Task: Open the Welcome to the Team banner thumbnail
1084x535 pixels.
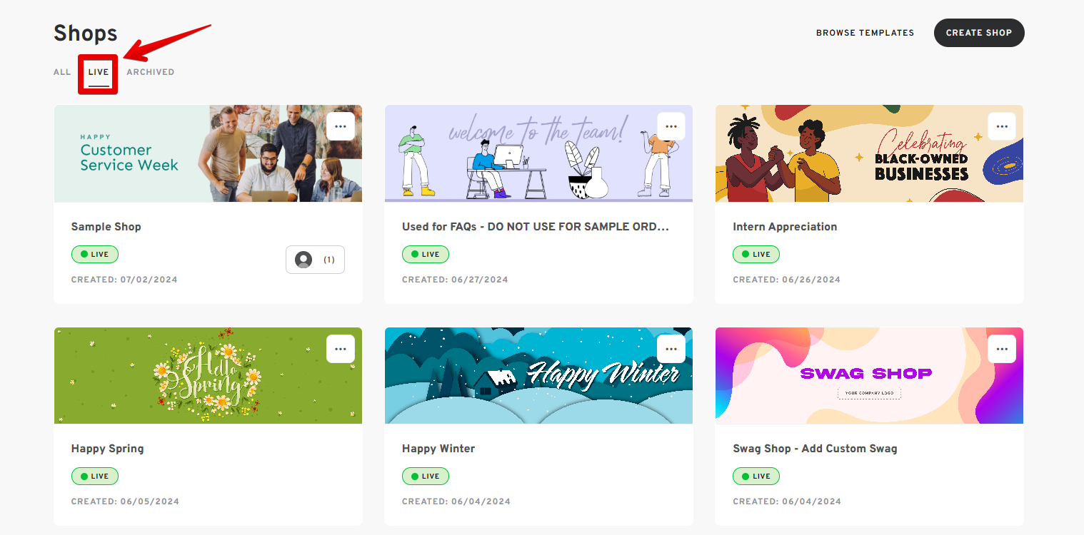Action: [538, 153]
